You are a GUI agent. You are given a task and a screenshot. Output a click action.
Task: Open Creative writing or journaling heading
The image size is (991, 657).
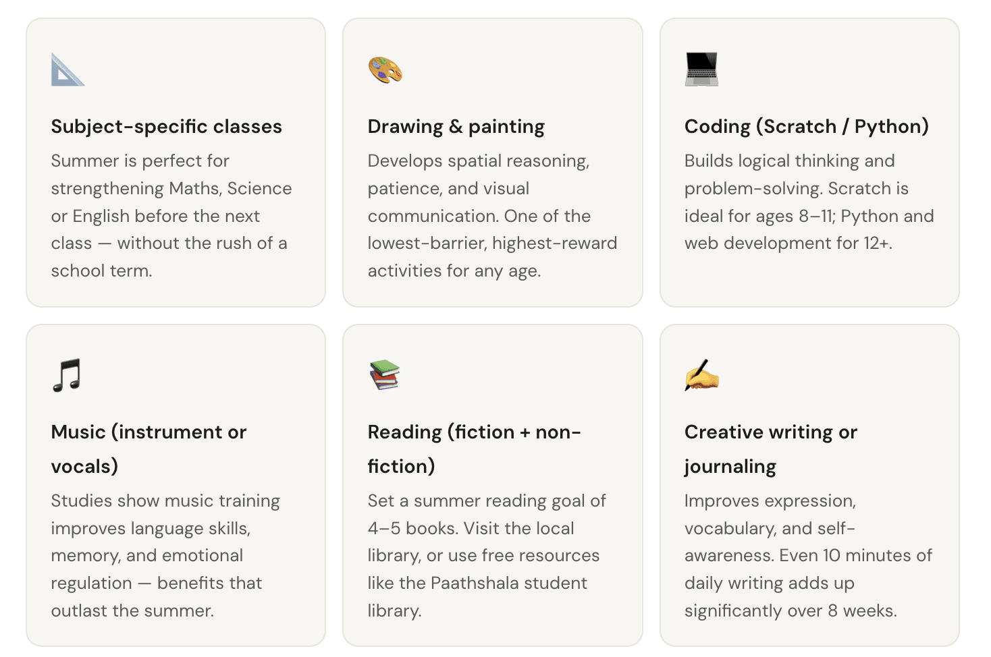(x=771, y=449)
